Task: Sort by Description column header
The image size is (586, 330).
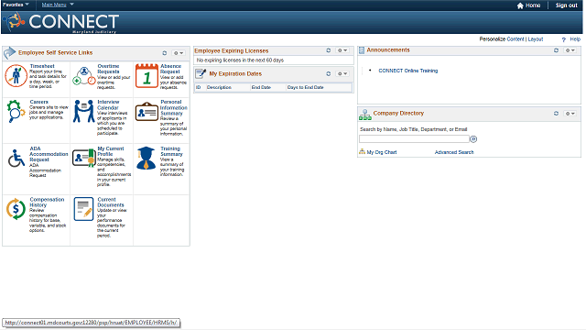Action: point(219,88)
